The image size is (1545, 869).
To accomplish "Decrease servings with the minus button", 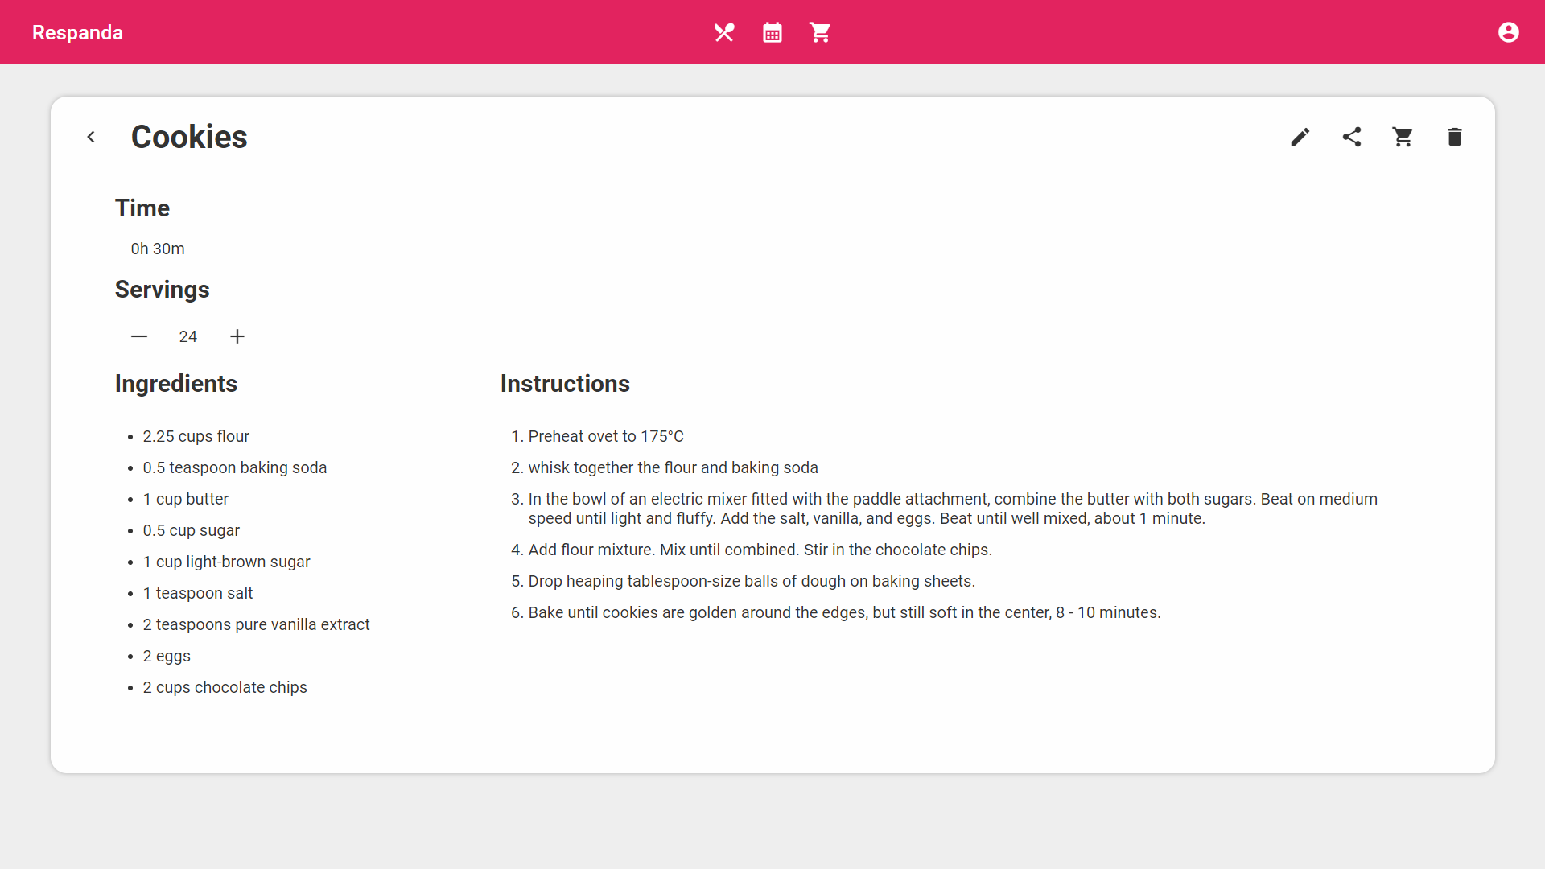I will [139, 336].
